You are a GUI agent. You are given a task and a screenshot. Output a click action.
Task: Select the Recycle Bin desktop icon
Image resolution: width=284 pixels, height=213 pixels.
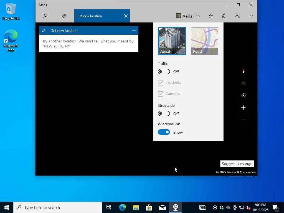pyautogui.click(x=11, y=11)
